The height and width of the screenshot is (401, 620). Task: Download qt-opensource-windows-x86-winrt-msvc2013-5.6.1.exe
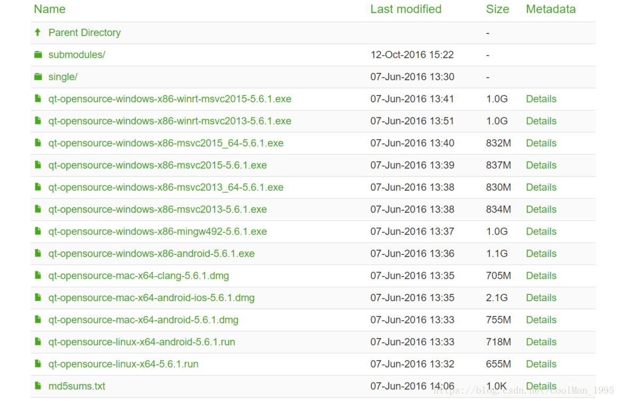169,121
